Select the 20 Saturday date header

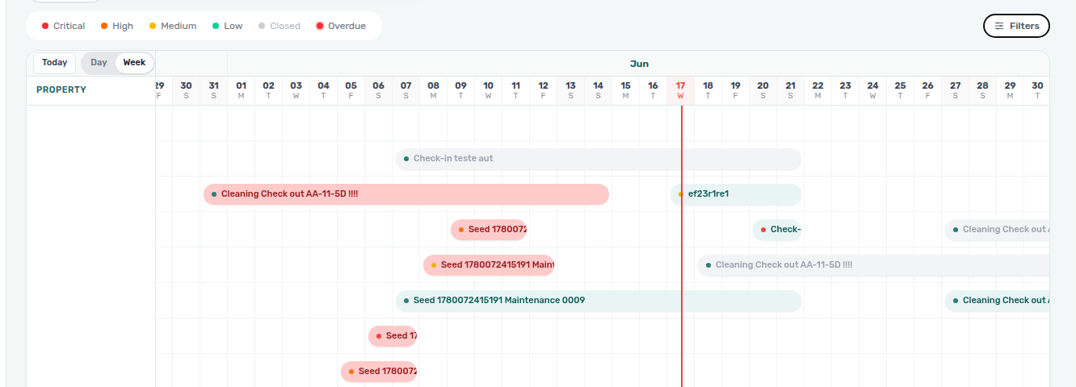763,90
